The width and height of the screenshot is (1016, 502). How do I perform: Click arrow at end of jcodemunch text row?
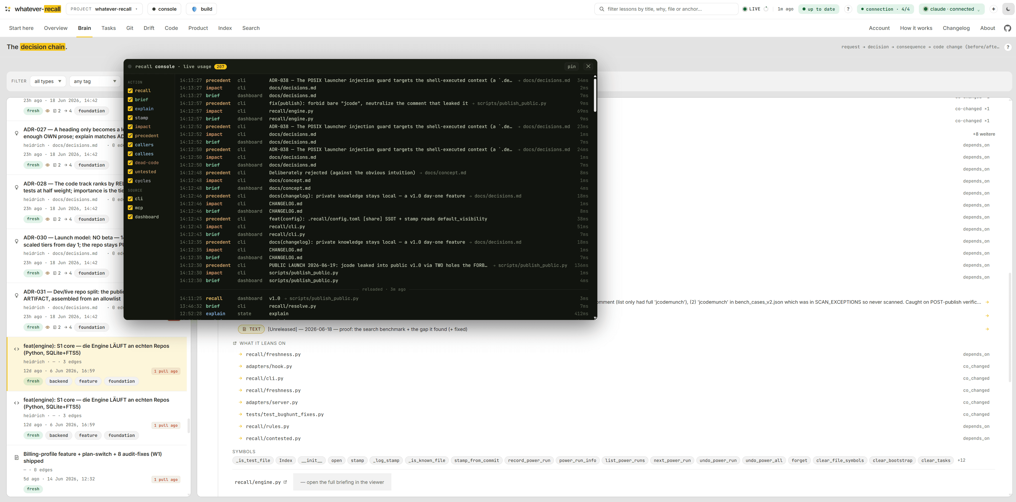point(987,302)
